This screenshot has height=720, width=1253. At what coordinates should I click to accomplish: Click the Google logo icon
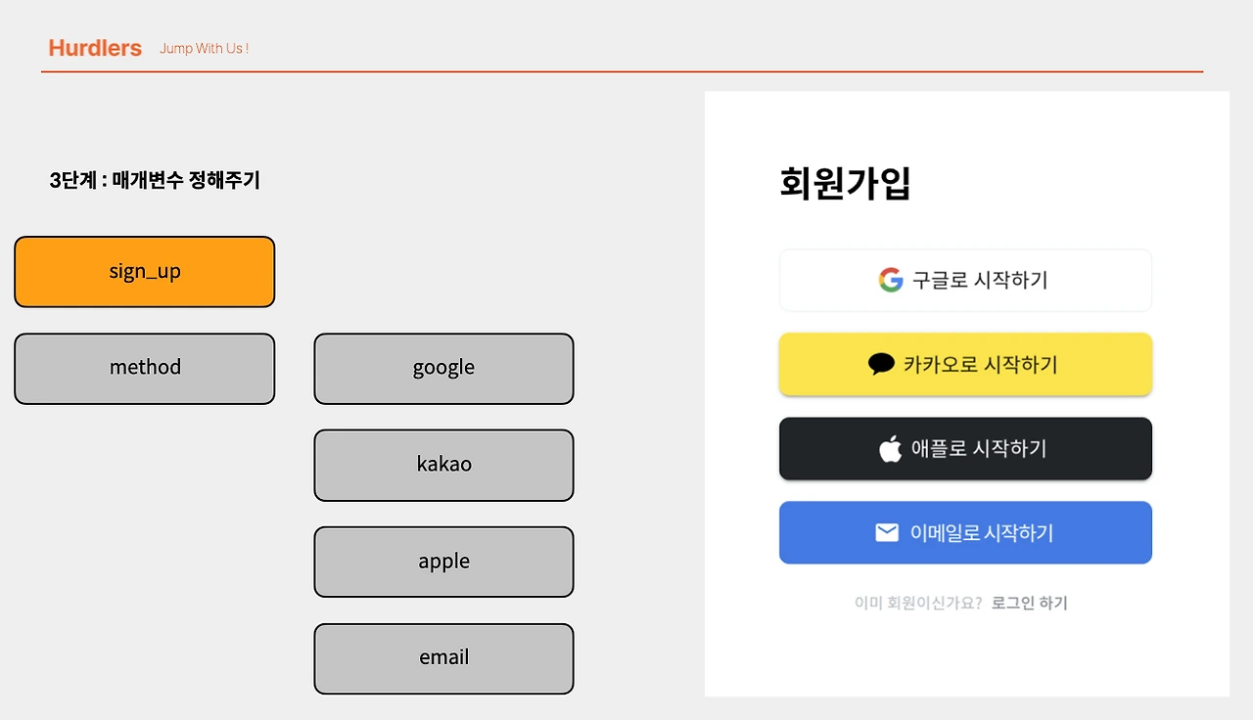(x=890, y=280)
